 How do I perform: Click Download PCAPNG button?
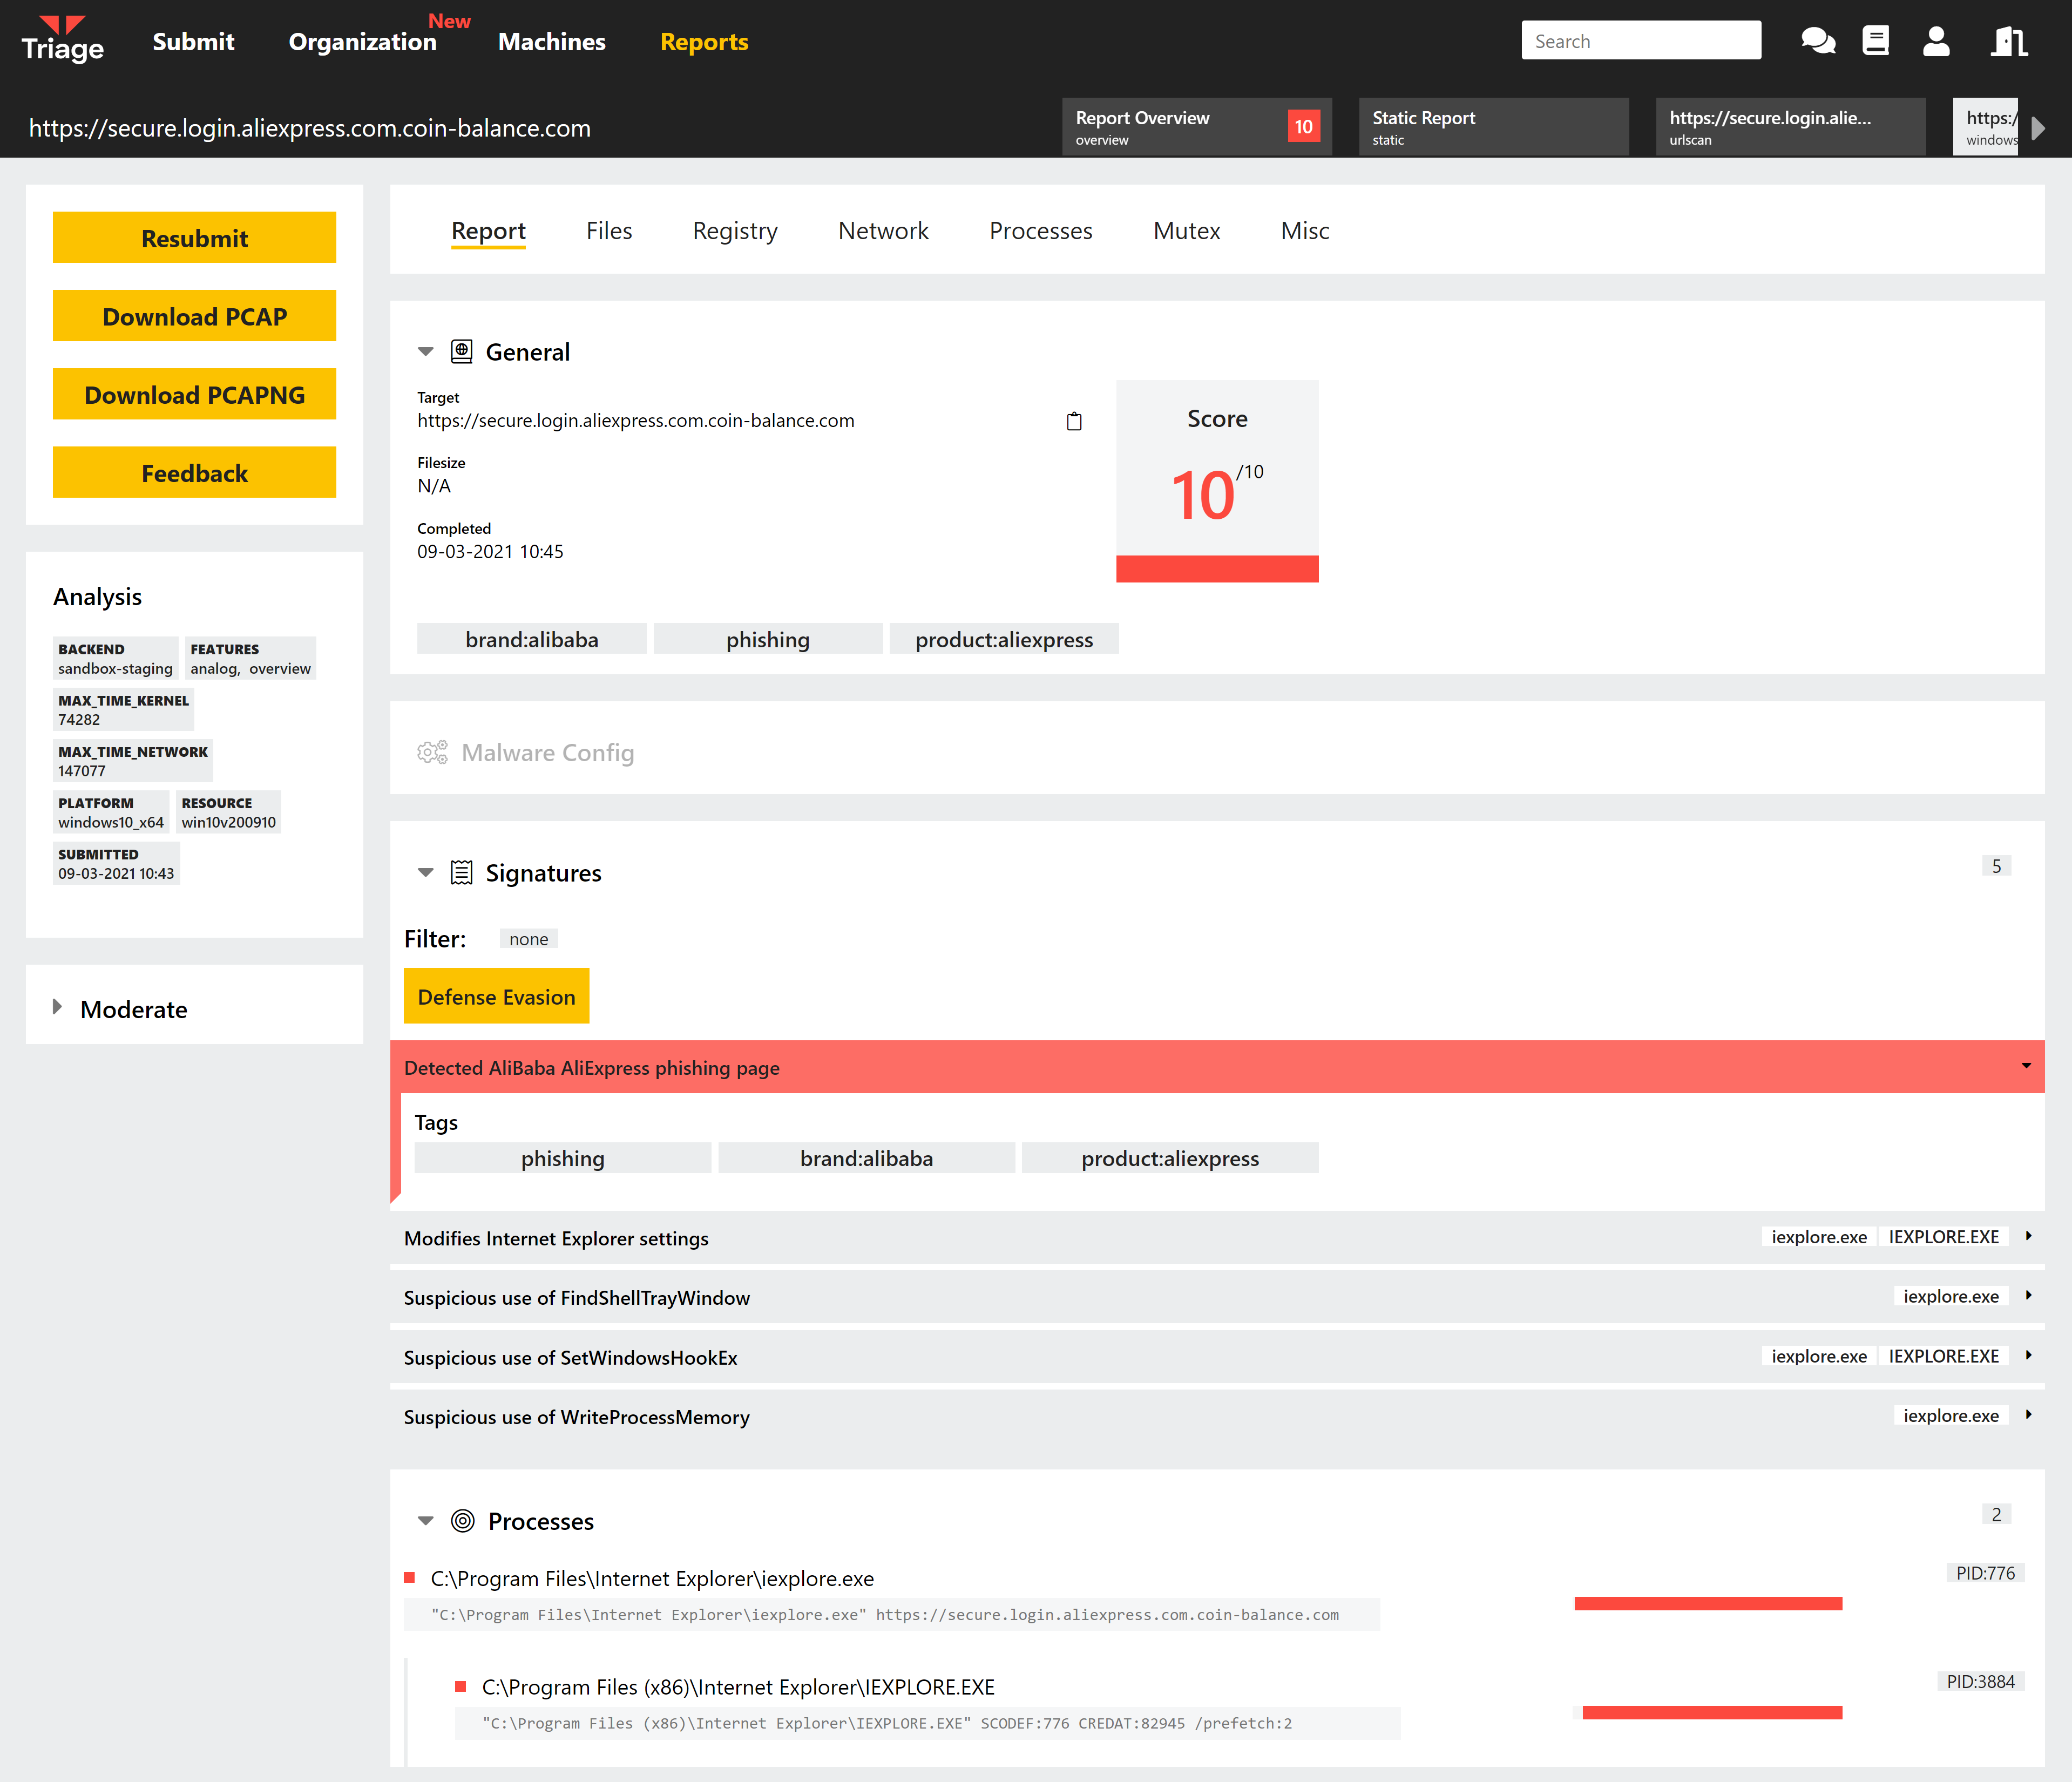pyautogui.click(x=194, y=394)
